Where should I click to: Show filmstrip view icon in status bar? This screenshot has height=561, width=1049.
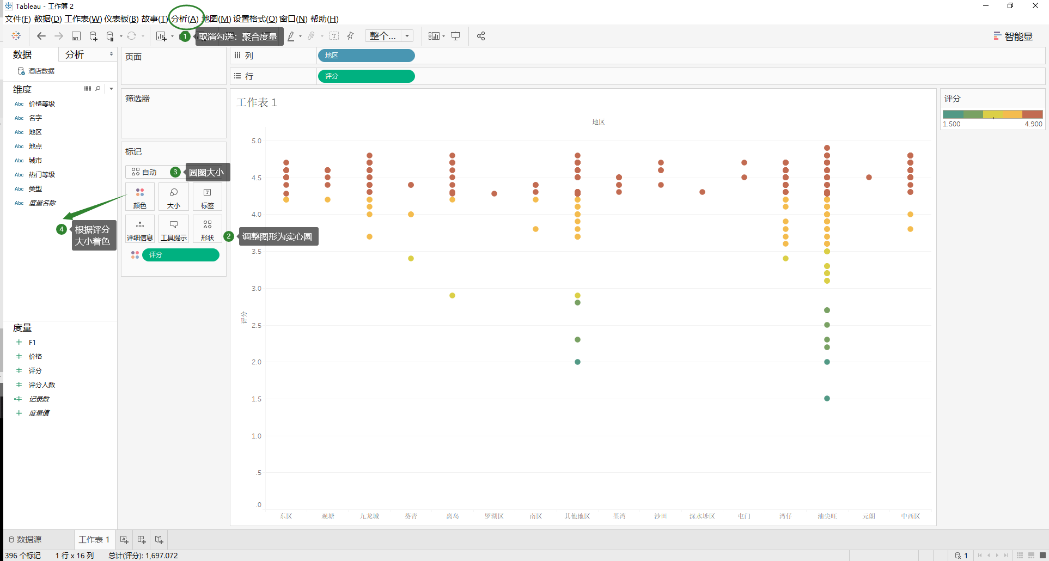1032,556
